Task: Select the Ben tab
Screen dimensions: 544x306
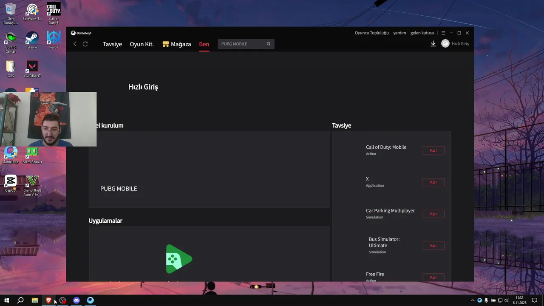Action: [204, 44]
